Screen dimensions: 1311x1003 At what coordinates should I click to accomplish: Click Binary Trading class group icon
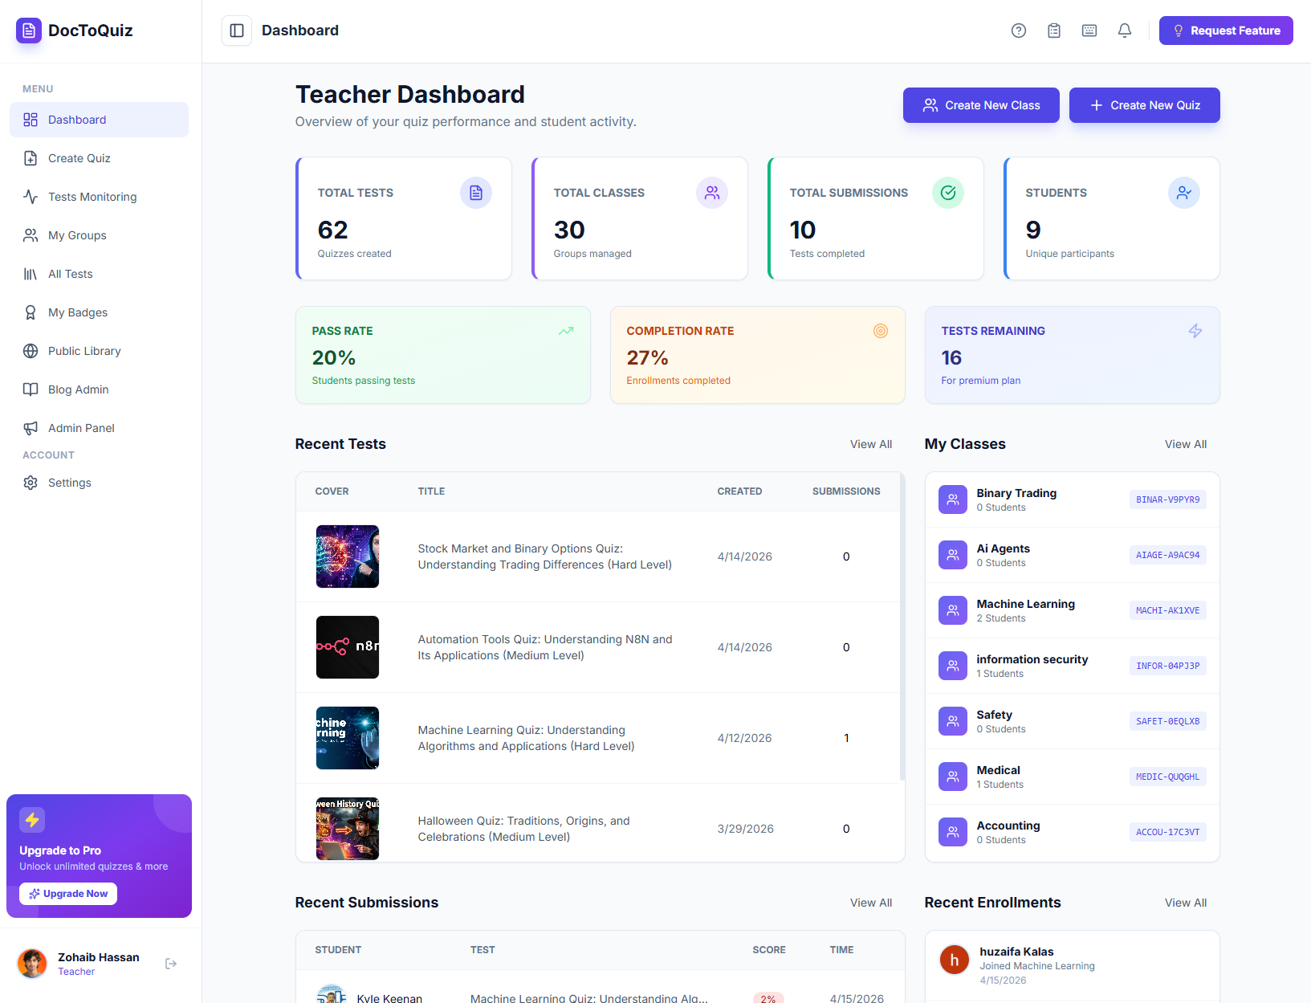953,499
